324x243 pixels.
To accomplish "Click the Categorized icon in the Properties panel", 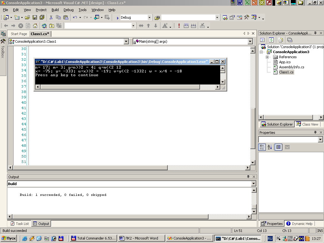I will pyautogui.click(x=262, y=147).
